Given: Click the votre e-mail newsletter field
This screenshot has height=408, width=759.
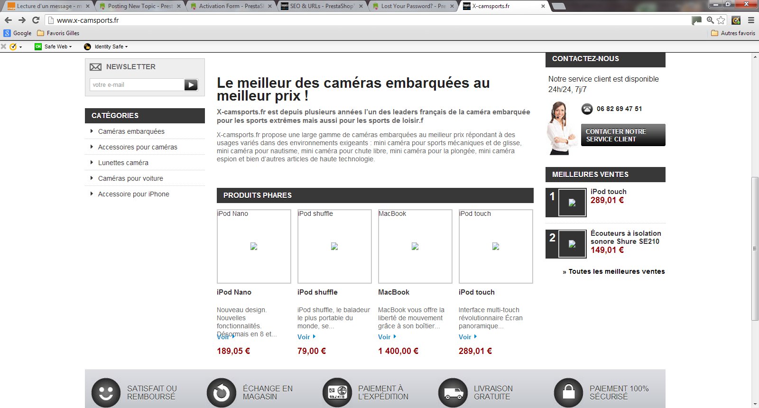Looking at the screenshot, I should point(137,85).
